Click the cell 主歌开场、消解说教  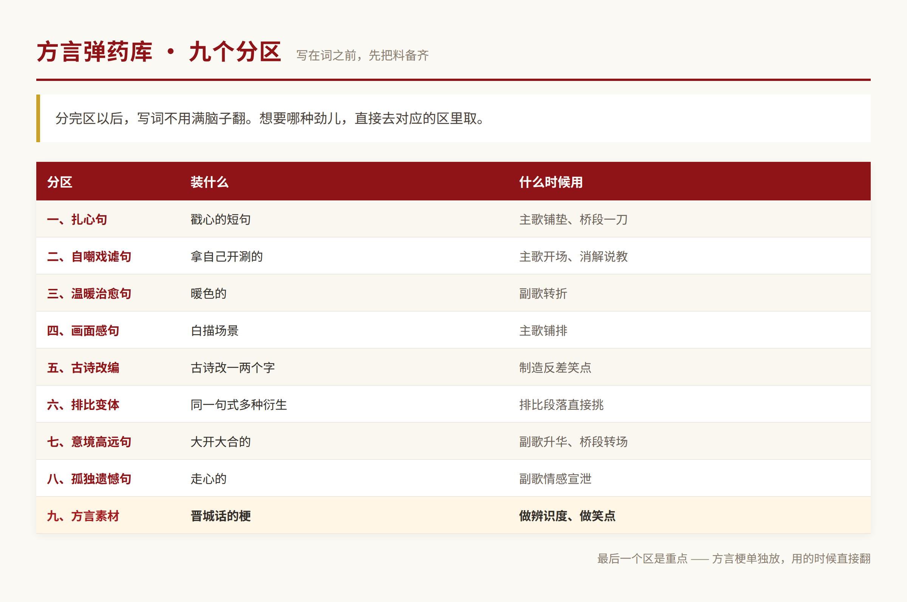pyautogui.click(x=573, y=256)
